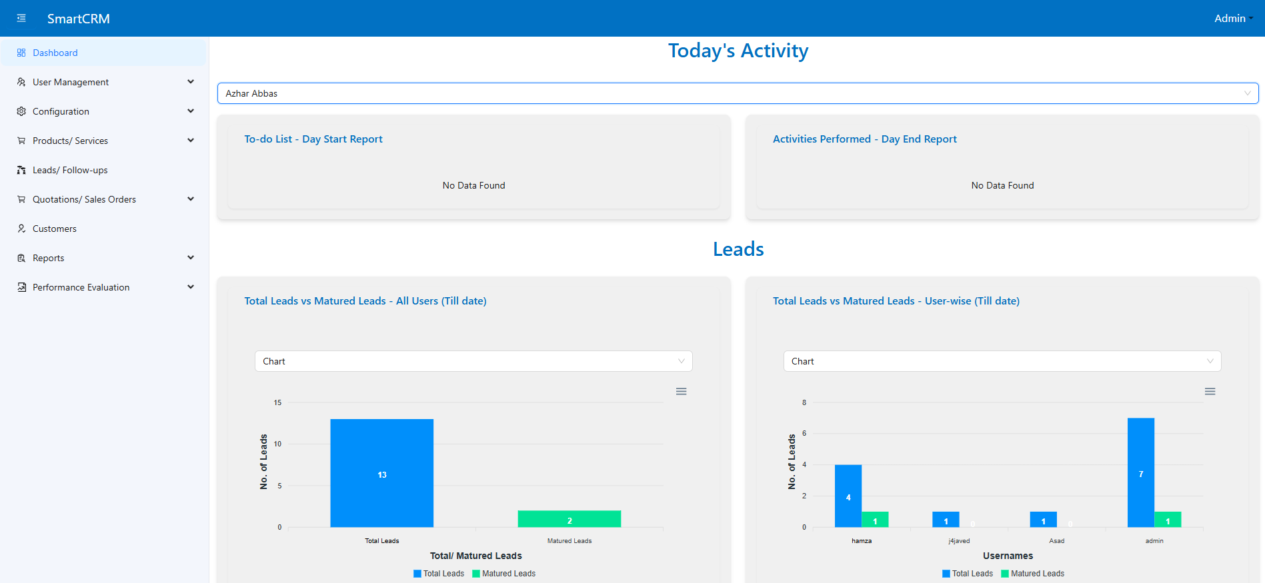Toggle Total Leads legend in User-wise chart
The width and height of the screenshot is (1265, 583).
click(x=968, y=574)
